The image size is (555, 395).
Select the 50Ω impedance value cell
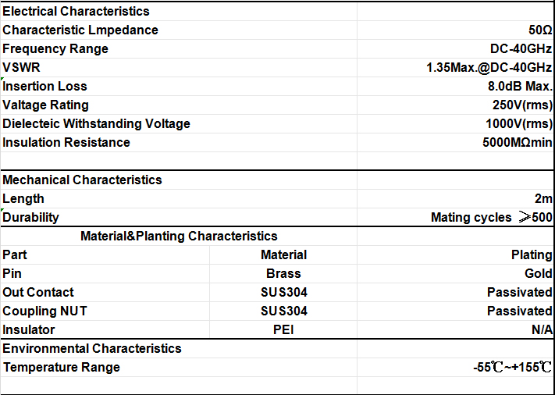455,30
